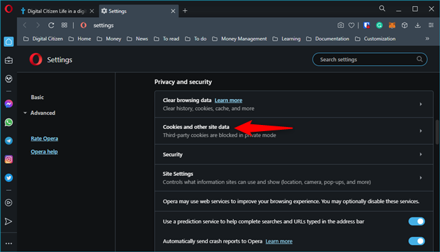The width and height of the screenshot is (440, 252).
Task: Open Telegram in sidebar
Action: pos(9,141)
